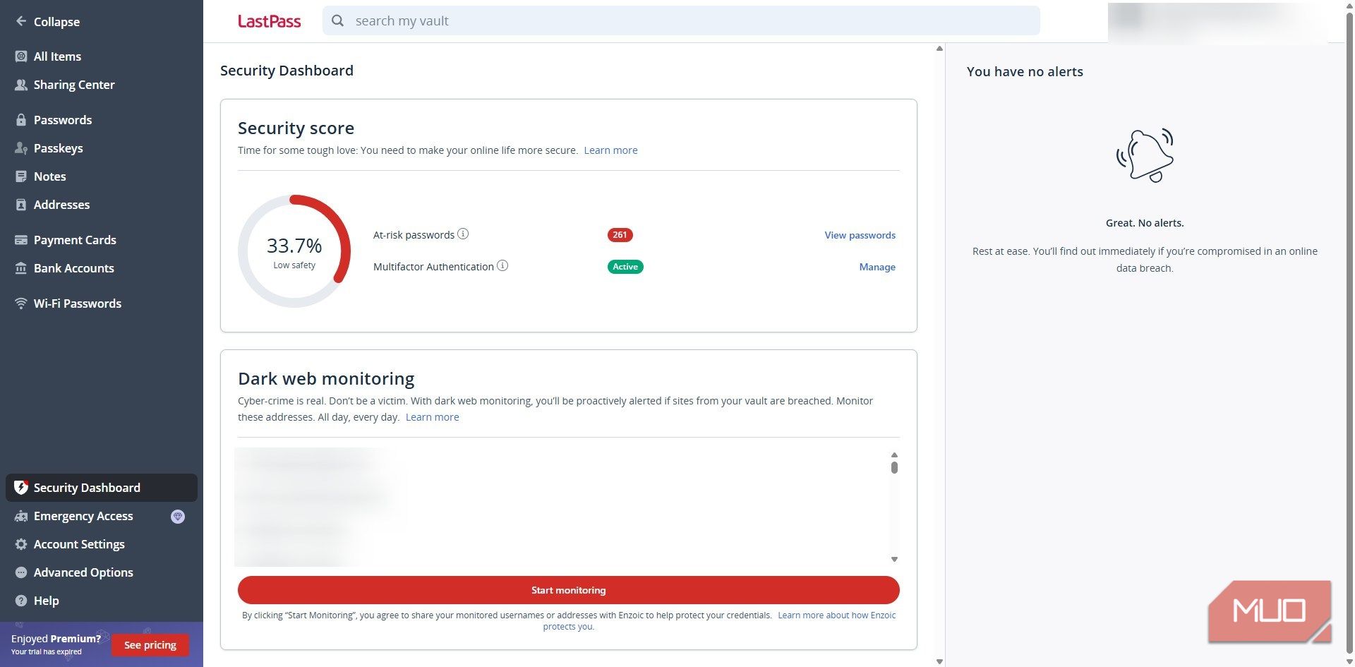1355x667 pixels.
Task: Click the monitored addresses list scrollbar thumb
Action: coord(894,467)
